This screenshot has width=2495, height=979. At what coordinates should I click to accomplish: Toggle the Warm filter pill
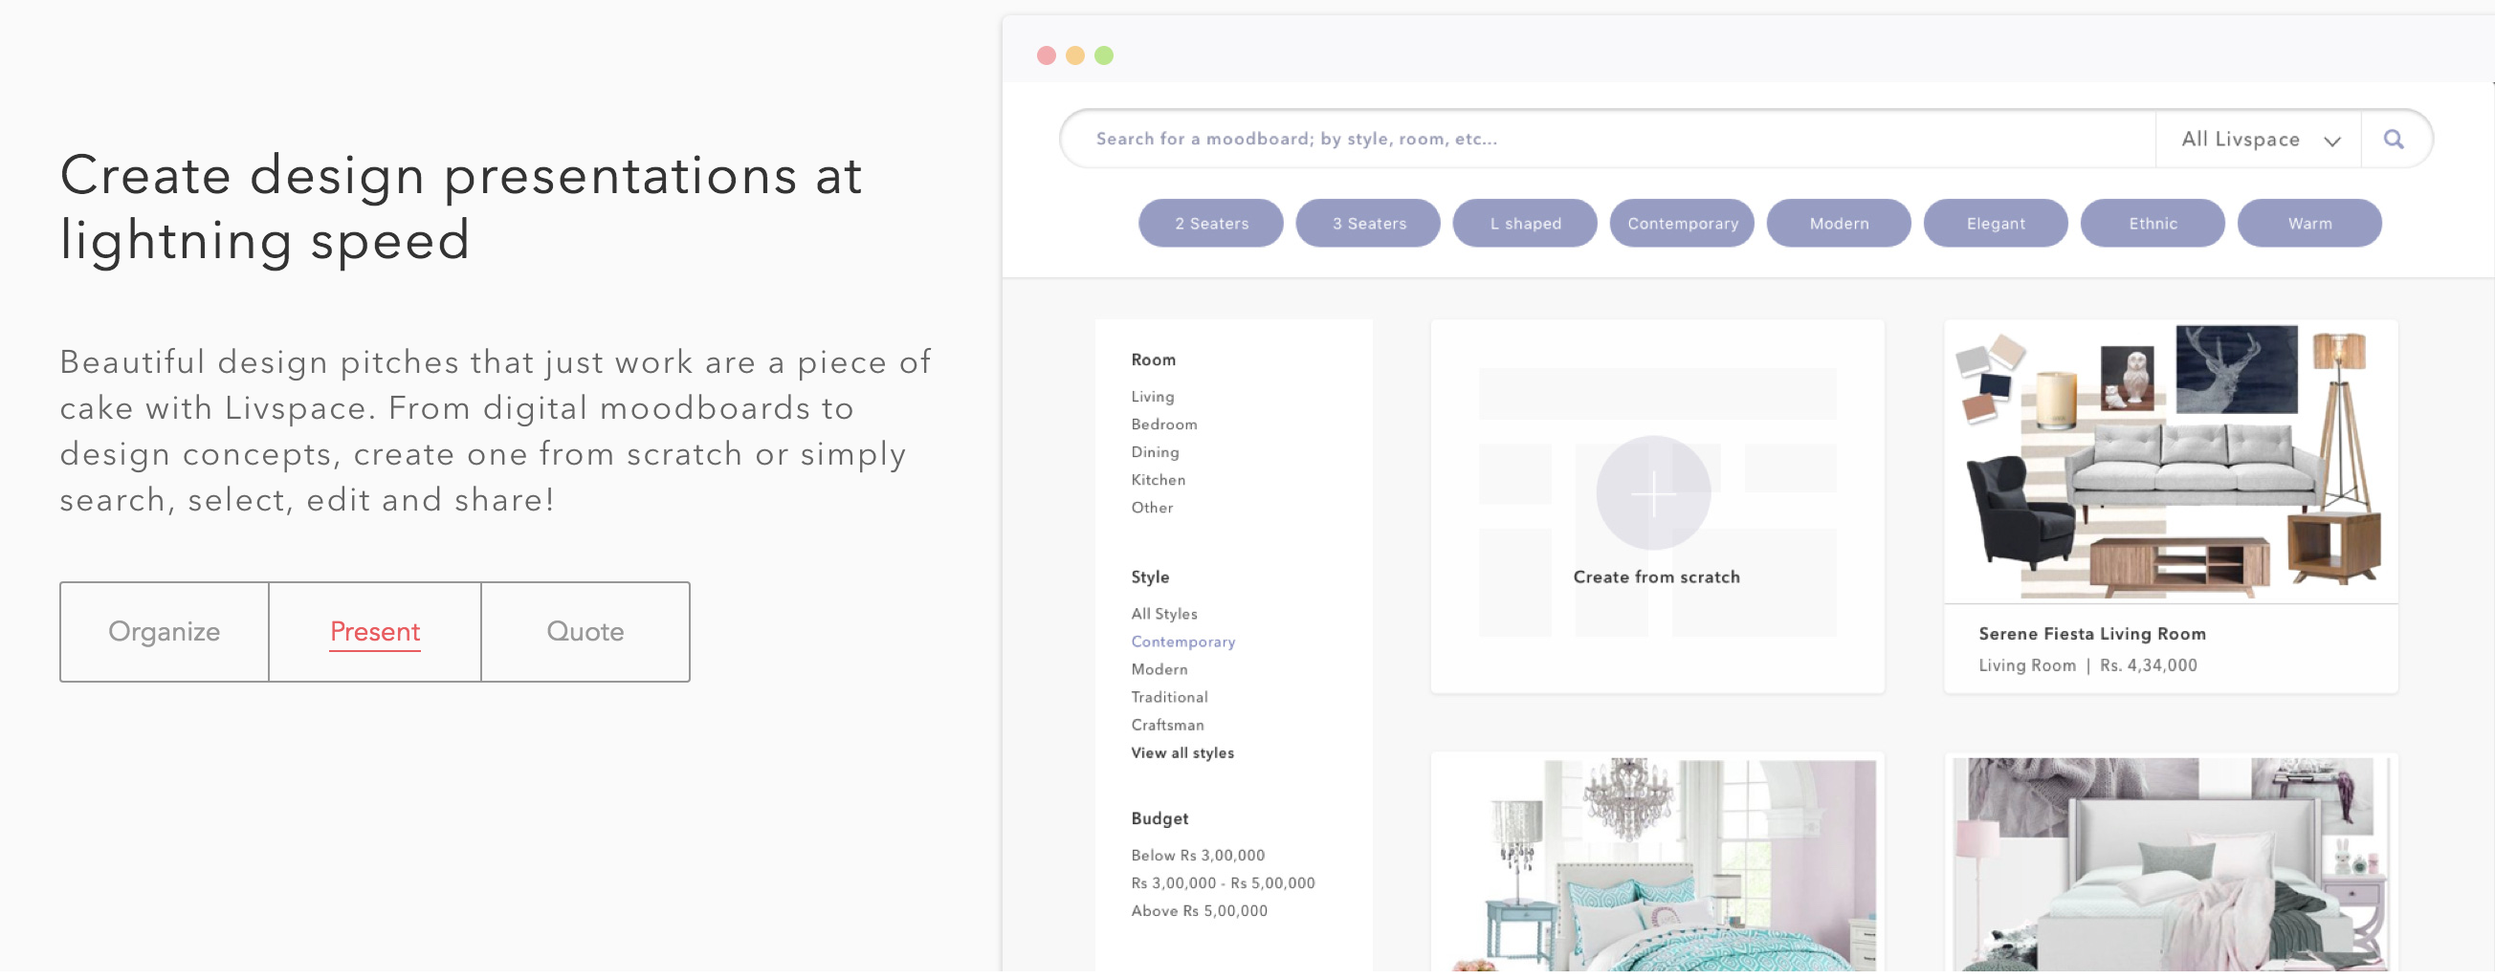pos(2309,223)
